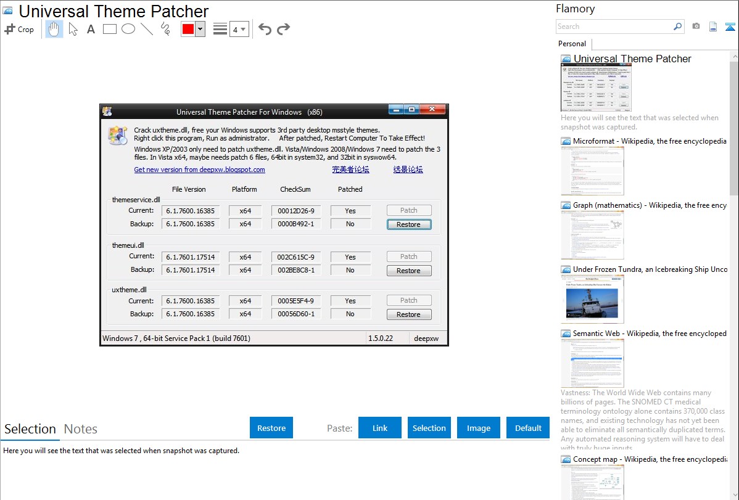Click the Paste Image button

coord(479,428)
